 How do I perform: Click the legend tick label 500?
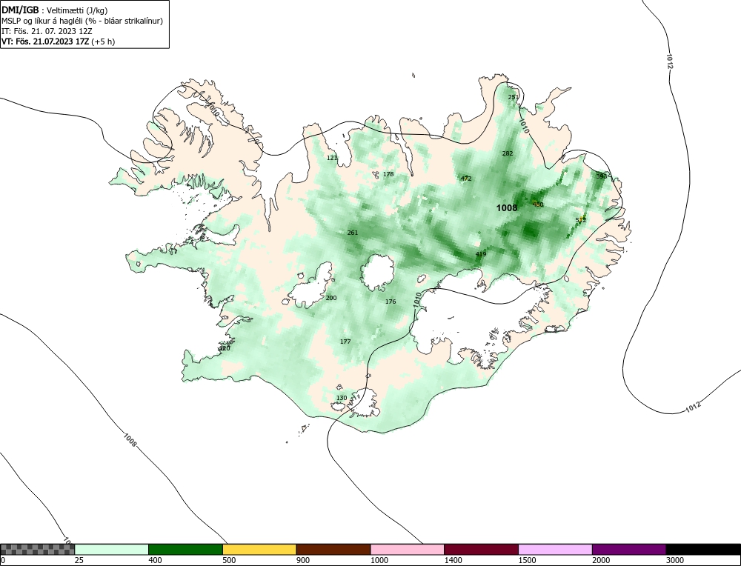(x=229, y=560)
